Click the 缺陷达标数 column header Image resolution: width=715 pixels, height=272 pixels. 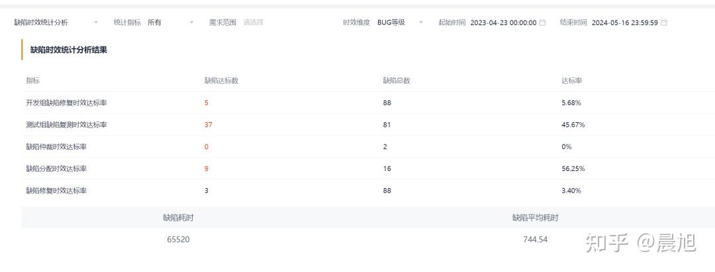221,81
